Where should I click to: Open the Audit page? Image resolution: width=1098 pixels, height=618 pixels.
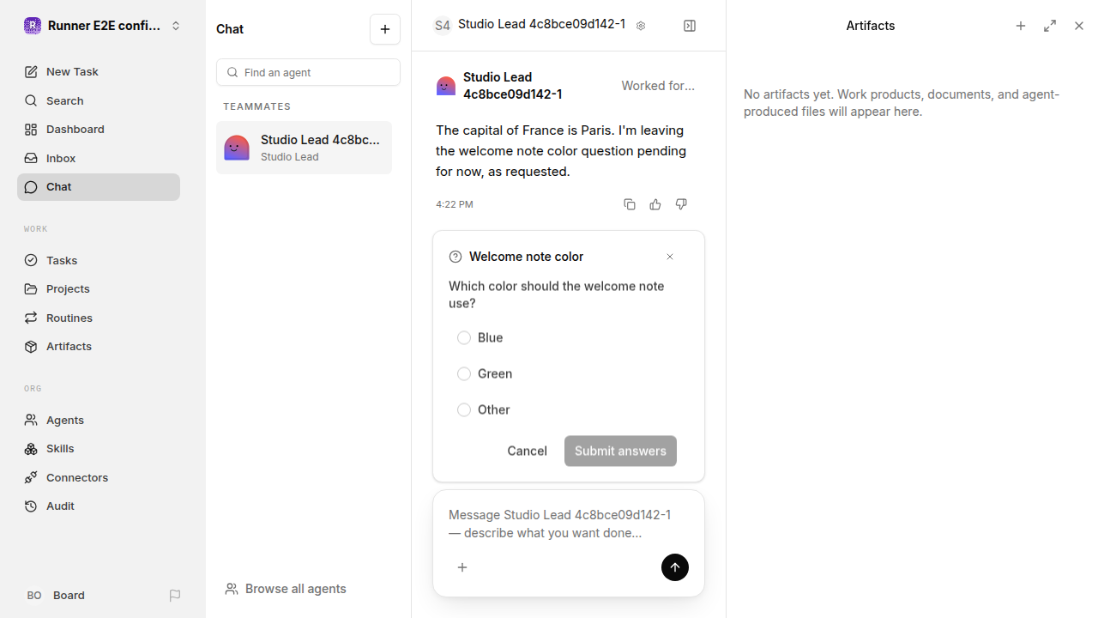[x=99, y=506]
